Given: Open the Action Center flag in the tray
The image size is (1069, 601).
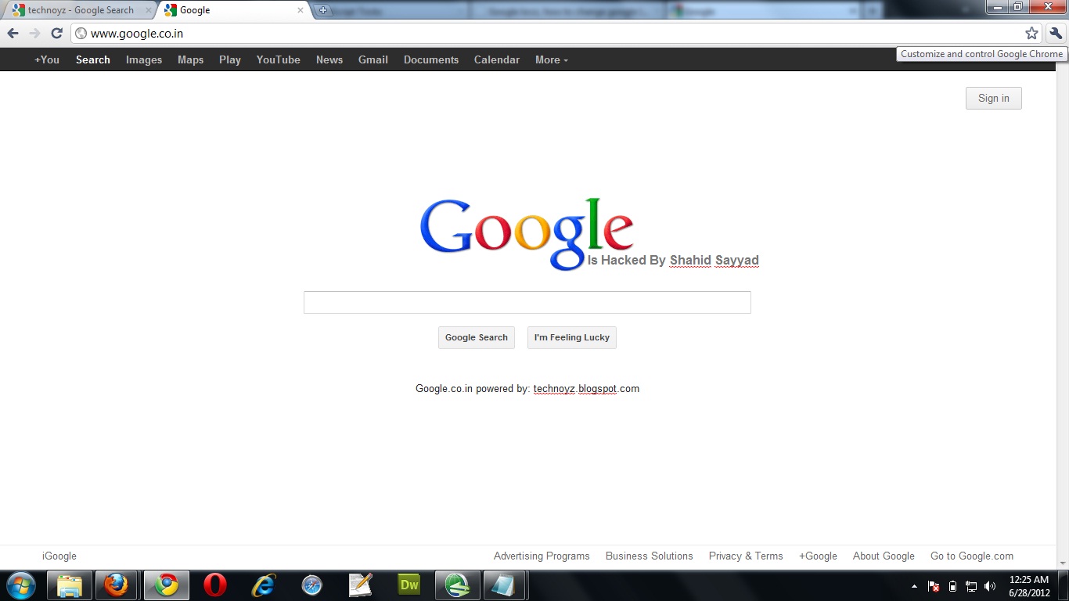Looking at the screenshot, I should [x=933, y=585].
